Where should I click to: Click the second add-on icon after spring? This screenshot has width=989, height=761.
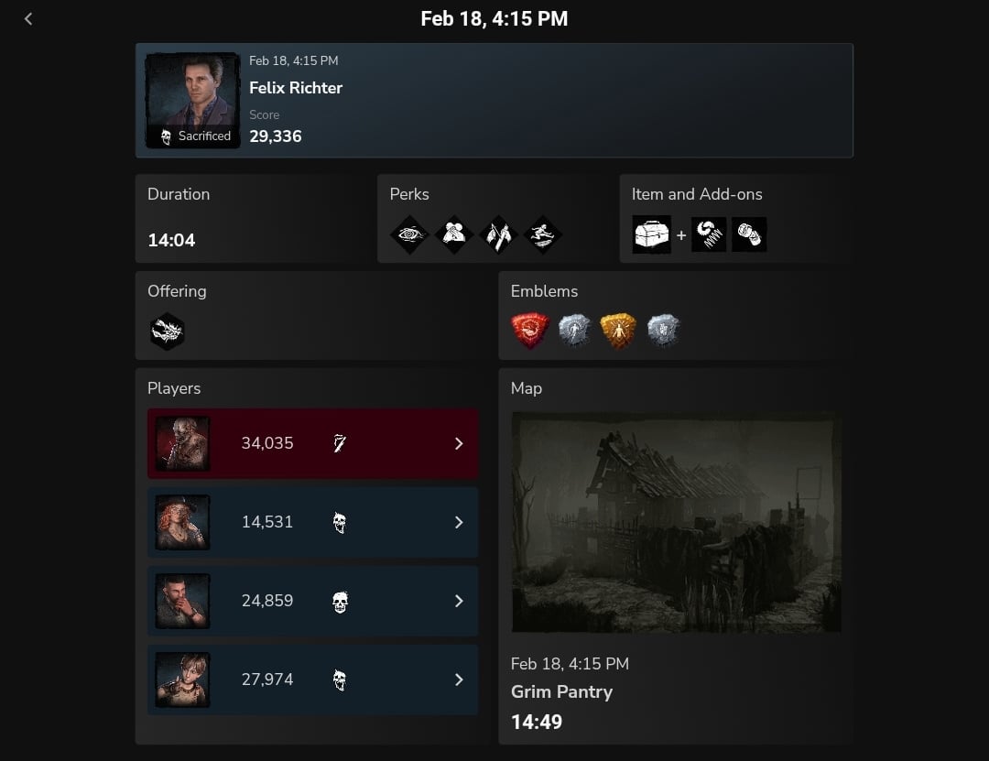pyautogui.click(x=749, y=234)
